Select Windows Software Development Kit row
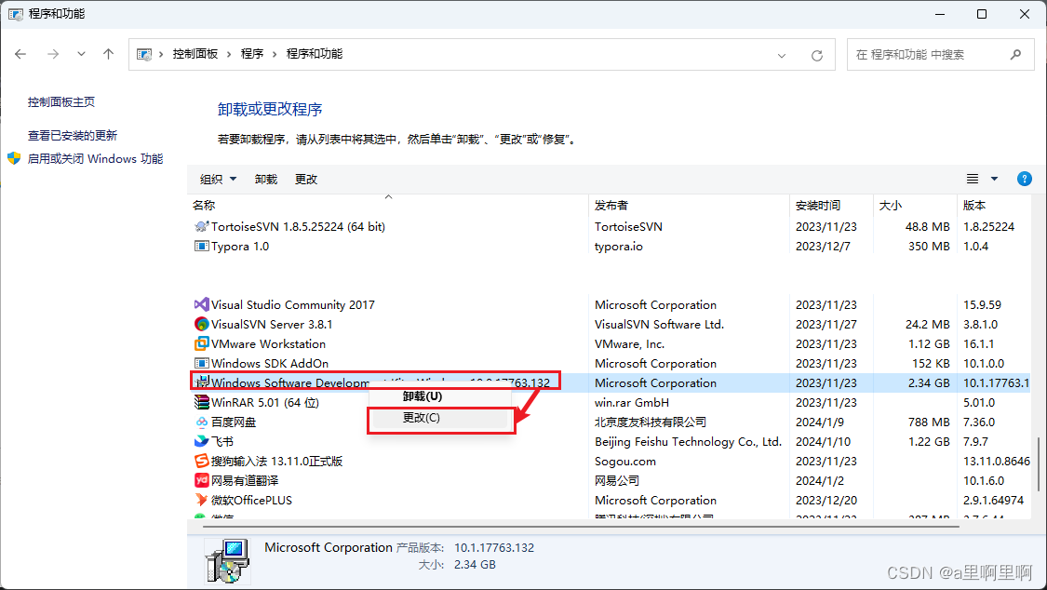 pyautogui.click(x=609, y=383)
